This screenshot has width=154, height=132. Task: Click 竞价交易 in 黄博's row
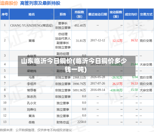pyautogui.click(x=146, y=41)
